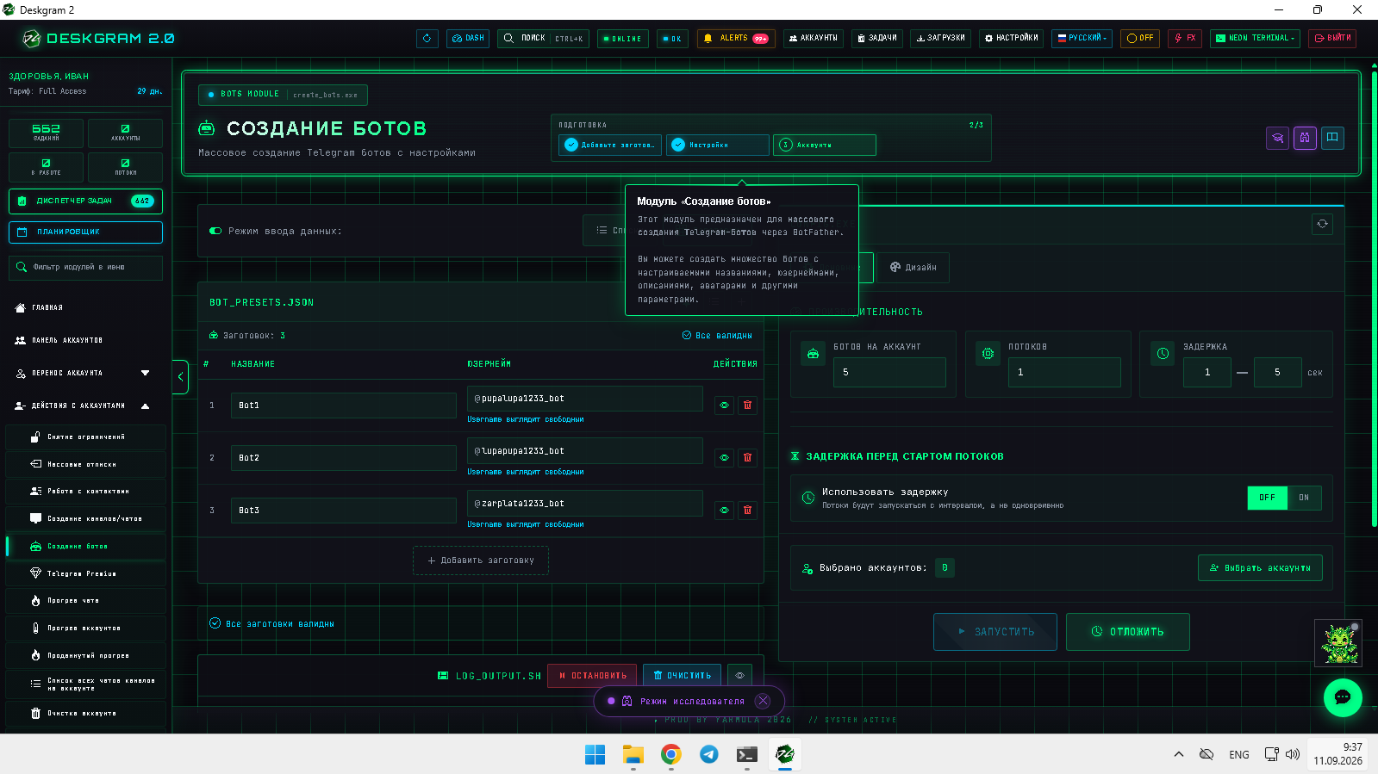The image size is (1378, 774).
Task: Click the search field ПОИСК
Action: coord(543,39)
